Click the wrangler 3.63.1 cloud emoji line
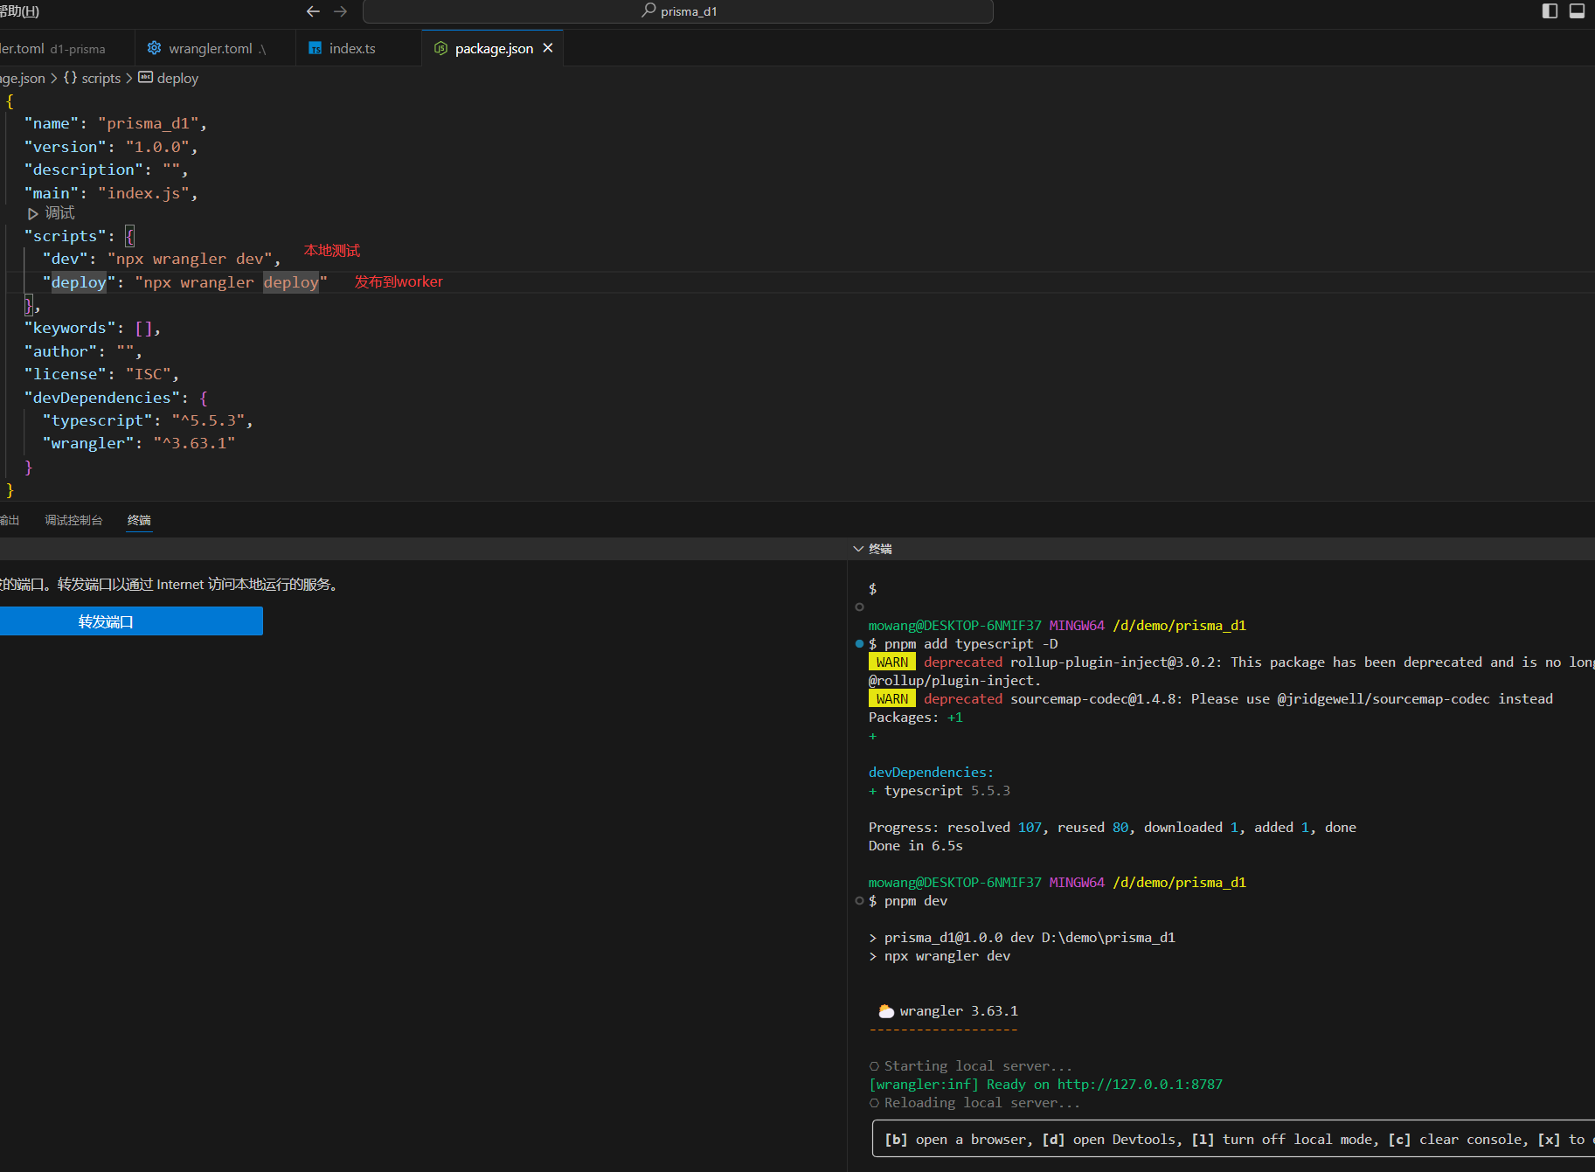Viewport: 1595px width, 1172px height. pyautogui.click(x=947, y=1011)
